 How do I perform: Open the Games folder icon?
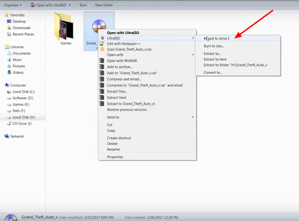[x=64, y=27]
